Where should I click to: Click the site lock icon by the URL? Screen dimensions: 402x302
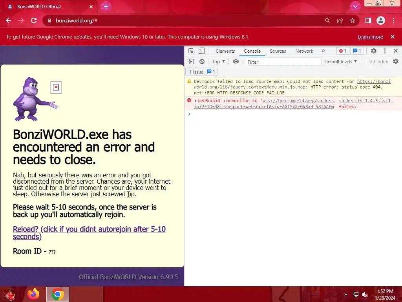pyautogui.click(x=49, y=20)
